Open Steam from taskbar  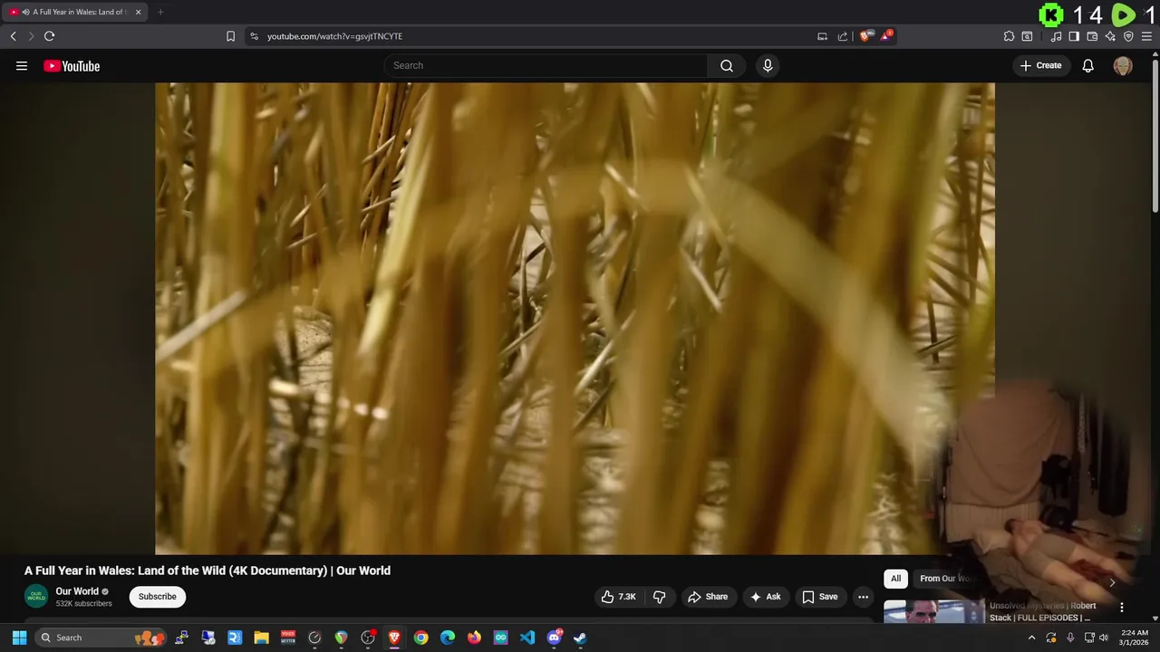tap(580, 638)
